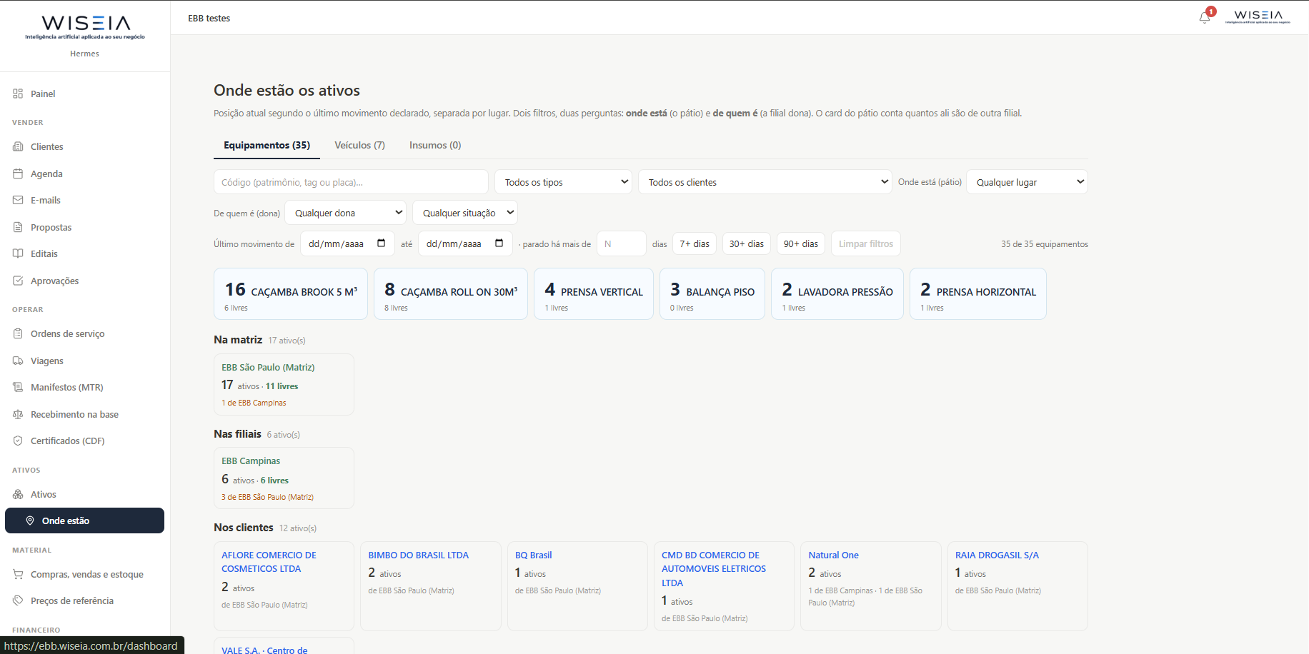1309x654 pixels.
Task: Select the CAÇAMBA BROOK 5 M³ type card
Action: coord(291,293)
